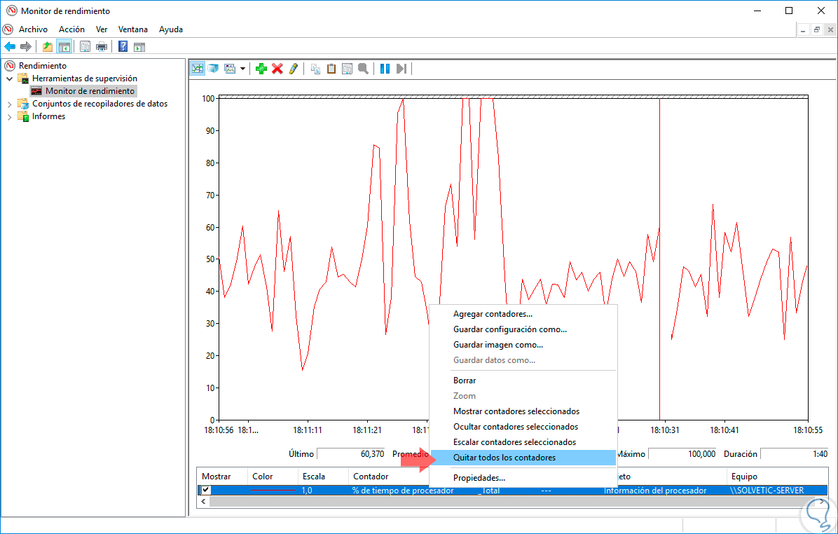Click the paste counter list clipboard icon
The width and height of the screenshot is (838, 534).
point(331,69)
